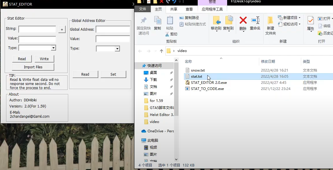
Task: Sort by 修改日期 column header
Action: click(268, 62)
